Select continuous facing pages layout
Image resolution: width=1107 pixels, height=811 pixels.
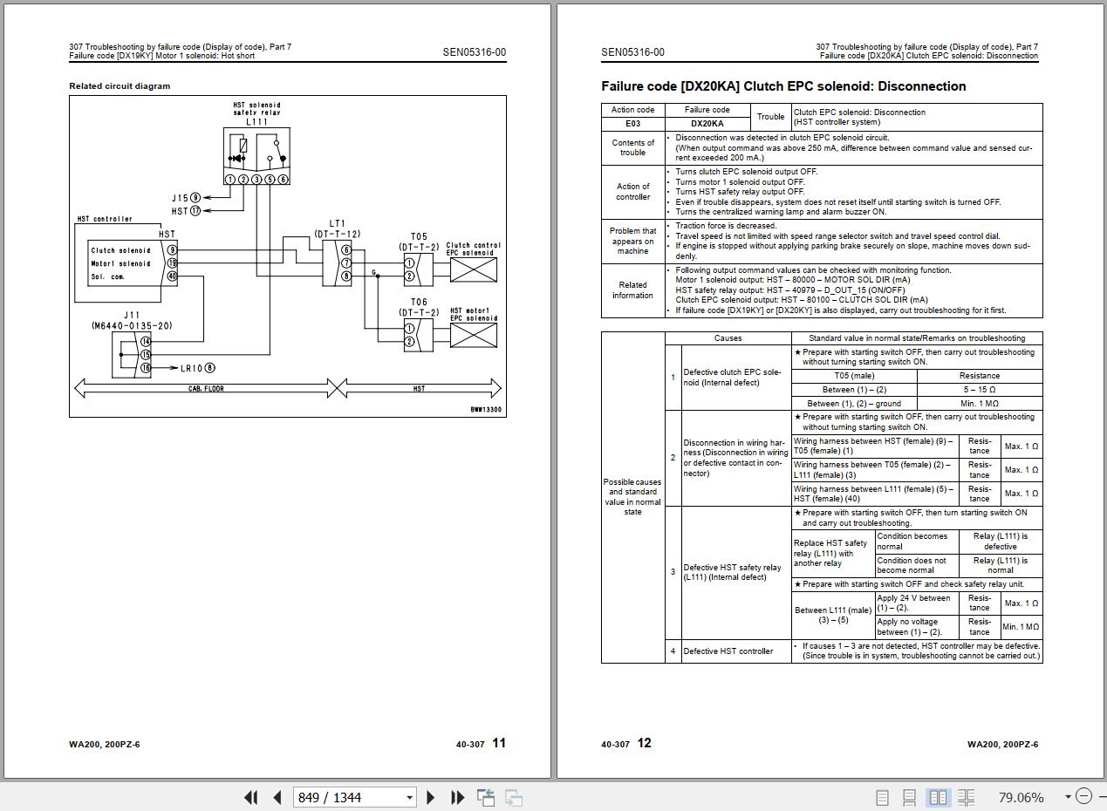(x=966, y=797)
